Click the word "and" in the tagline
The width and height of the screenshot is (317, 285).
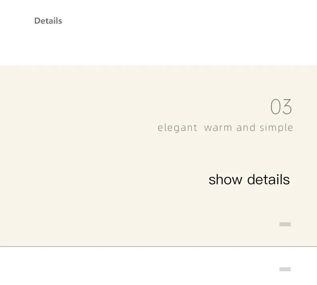(246, 128)
